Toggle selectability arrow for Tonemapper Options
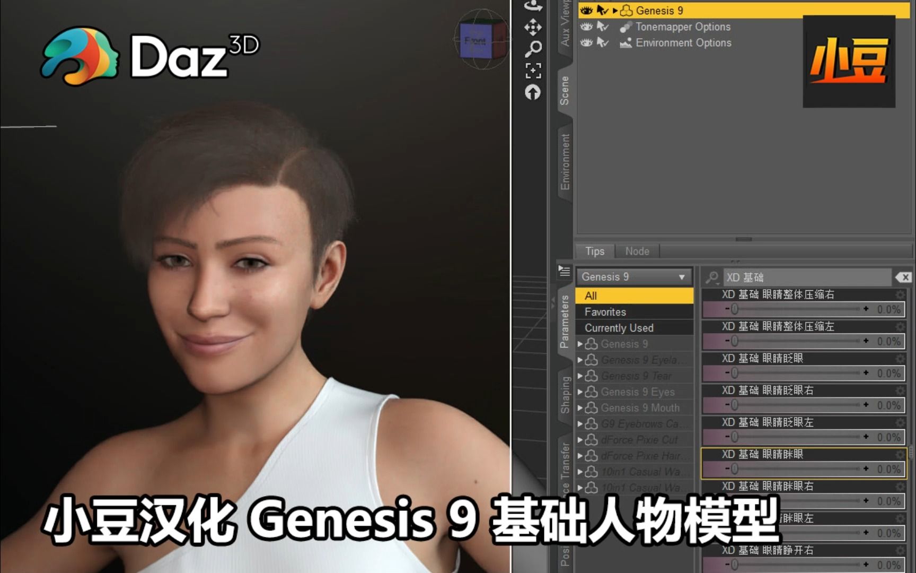 [602, 27]
